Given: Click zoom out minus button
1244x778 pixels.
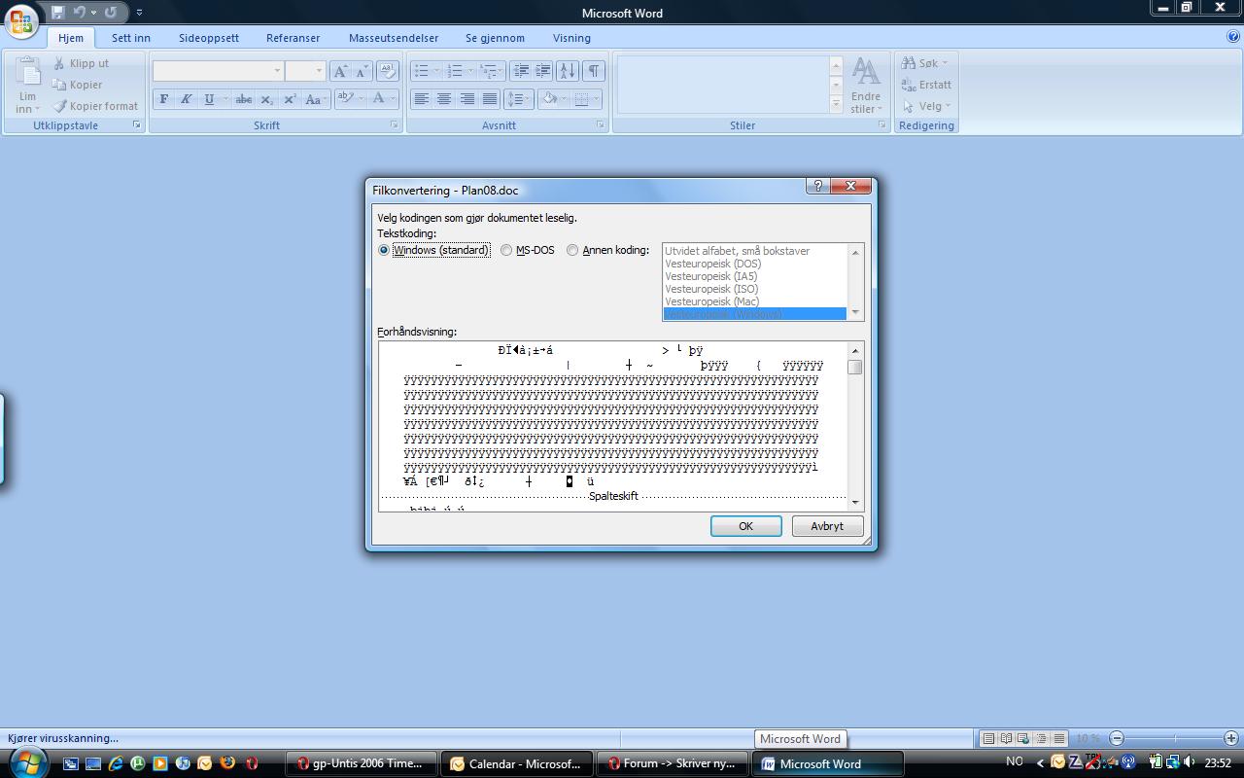Looking at the screenshot, I should (x=1117, y=738).
